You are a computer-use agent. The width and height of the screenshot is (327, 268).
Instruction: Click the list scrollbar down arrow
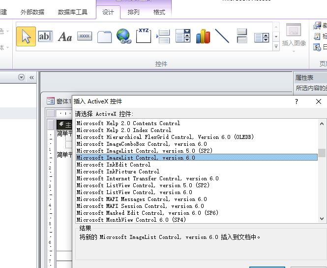[322, 219]
